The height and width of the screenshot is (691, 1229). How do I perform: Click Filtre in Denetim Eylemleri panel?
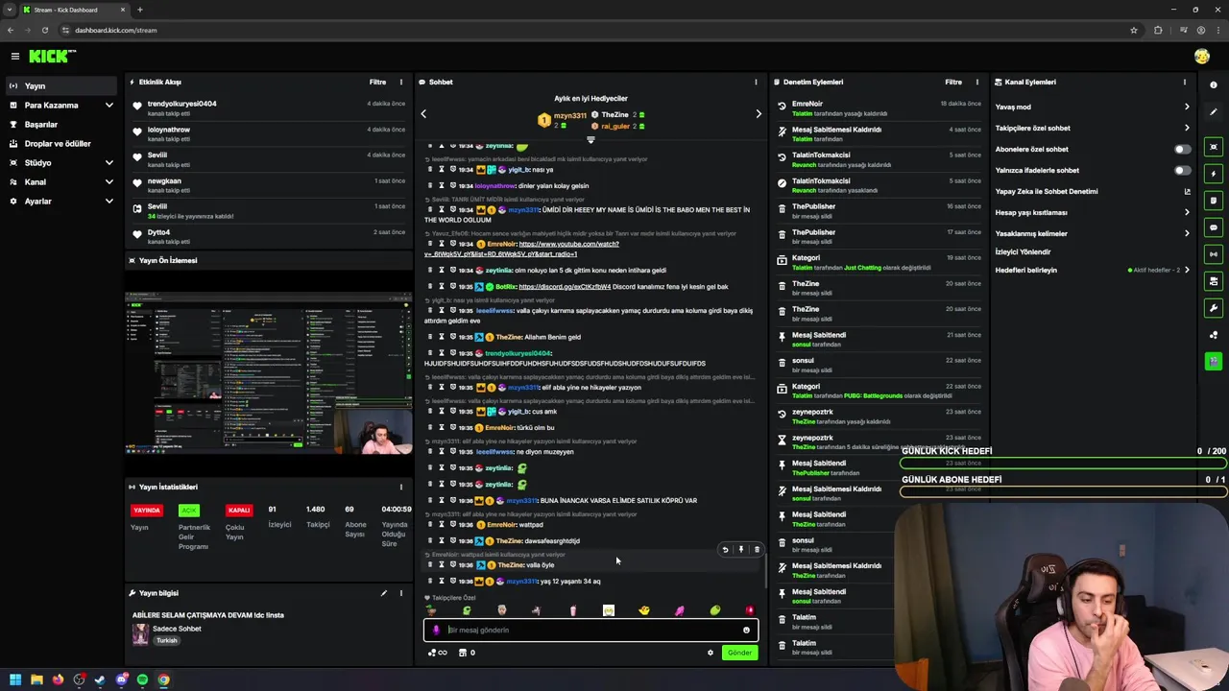[953, 82]
